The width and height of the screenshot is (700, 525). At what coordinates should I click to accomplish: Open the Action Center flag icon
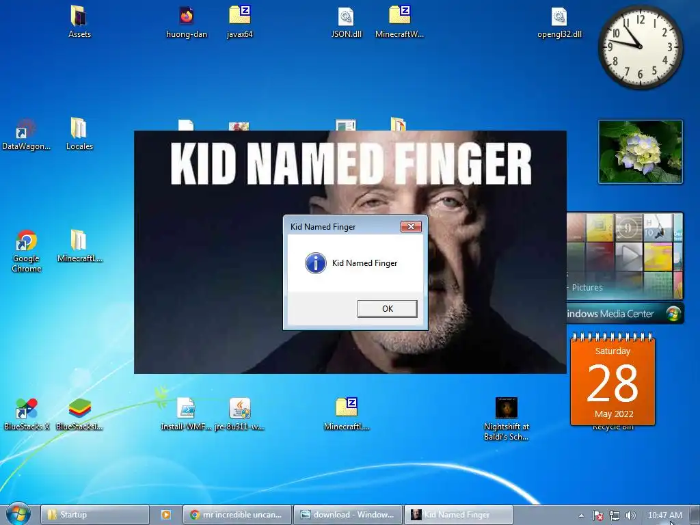597,515
